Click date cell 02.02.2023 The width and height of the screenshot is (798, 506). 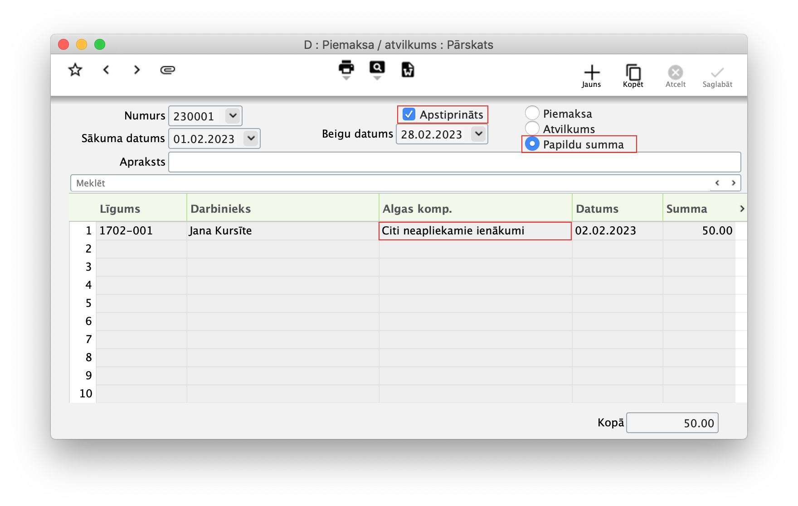pos(617,231)
